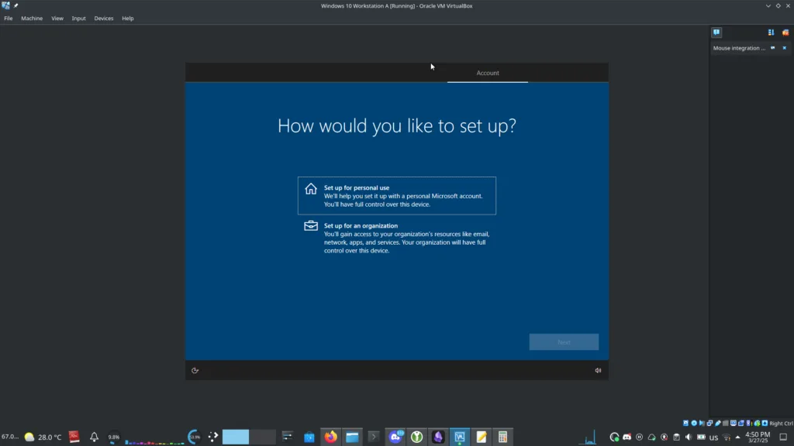The image size is (794, 446).
Task: Open the Input menu
Action: (x=78, y=19)
